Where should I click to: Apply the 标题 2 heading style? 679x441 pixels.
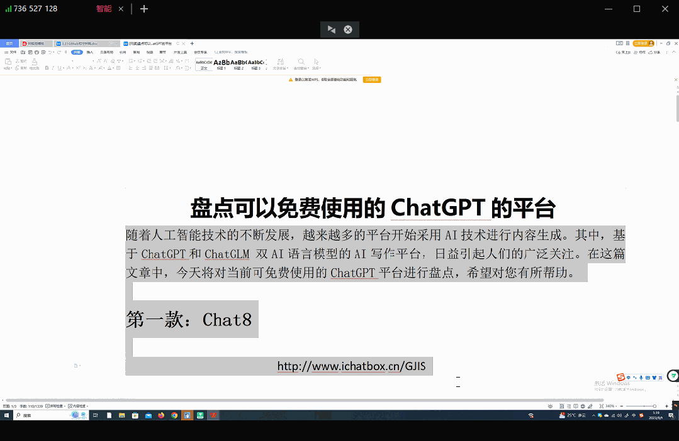coord(238,64)
